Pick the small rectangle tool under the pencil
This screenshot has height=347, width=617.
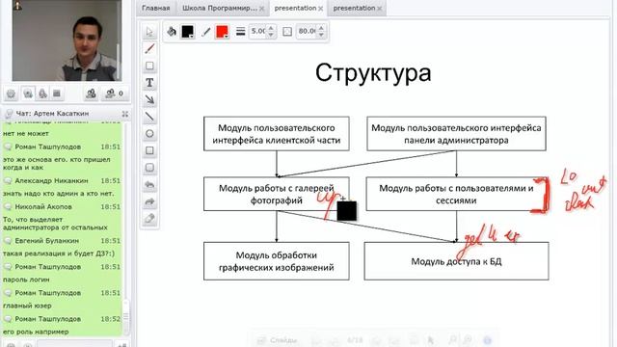pos(149,66)
